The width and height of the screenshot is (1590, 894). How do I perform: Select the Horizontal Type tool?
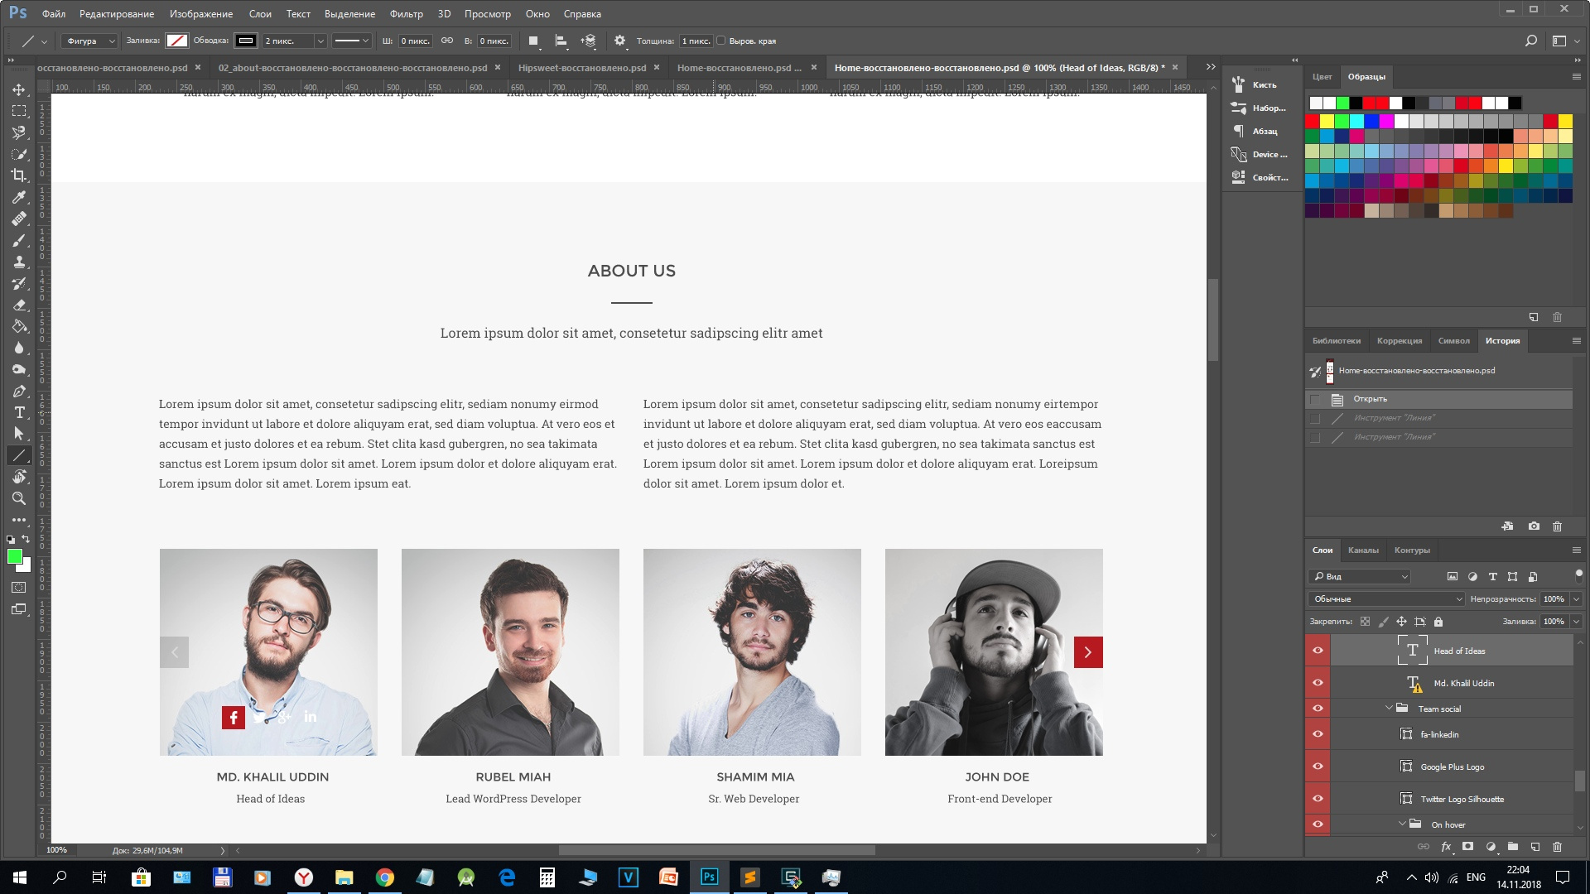pyautogui.click(x=18, y=412)
